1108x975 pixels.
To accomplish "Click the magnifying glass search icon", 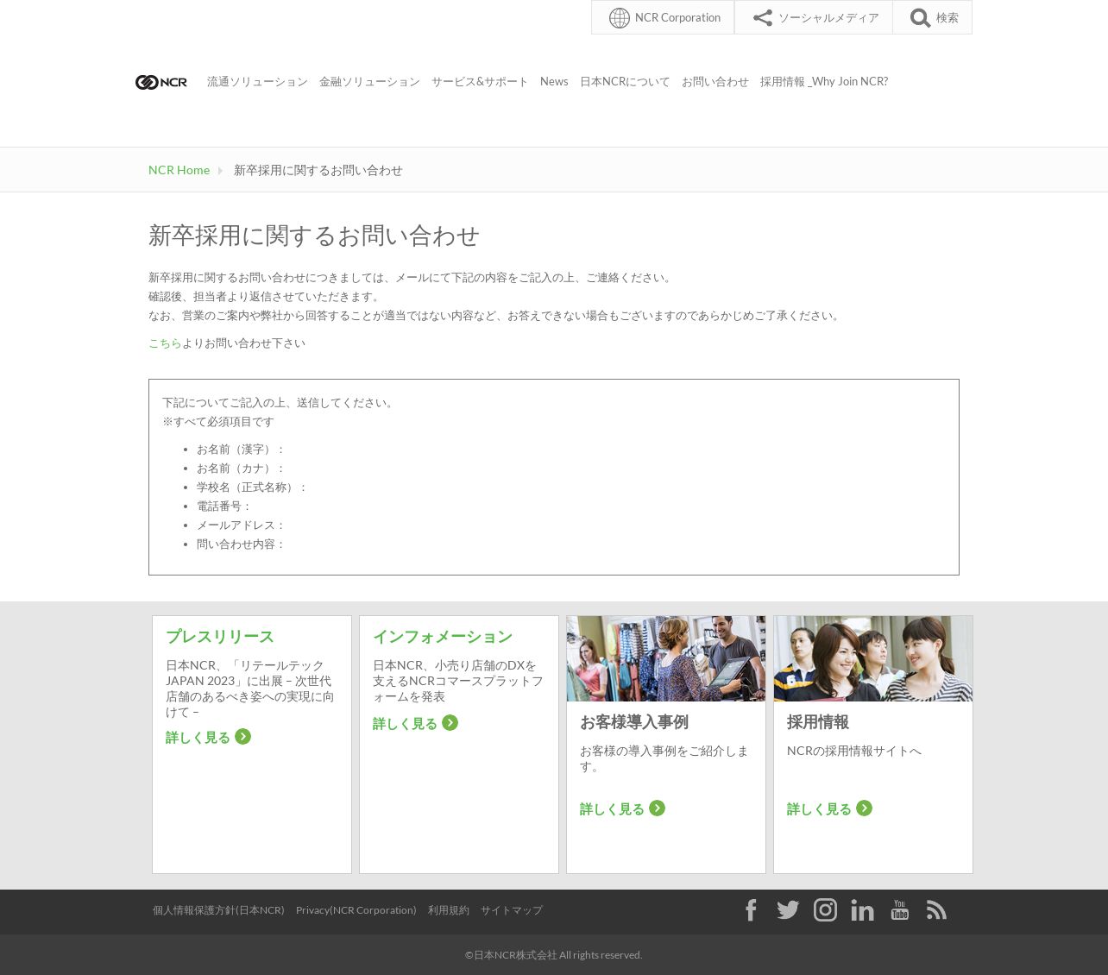I will (921, 18).
